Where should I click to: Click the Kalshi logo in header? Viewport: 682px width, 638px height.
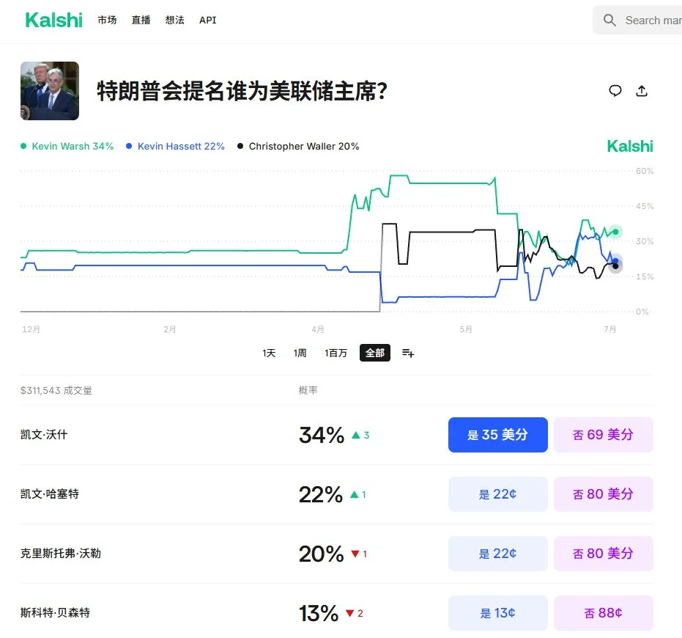tap(53, 20)
